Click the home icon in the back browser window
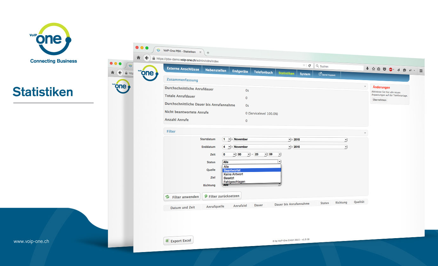438x266 pixels. [x=112, y=73]
